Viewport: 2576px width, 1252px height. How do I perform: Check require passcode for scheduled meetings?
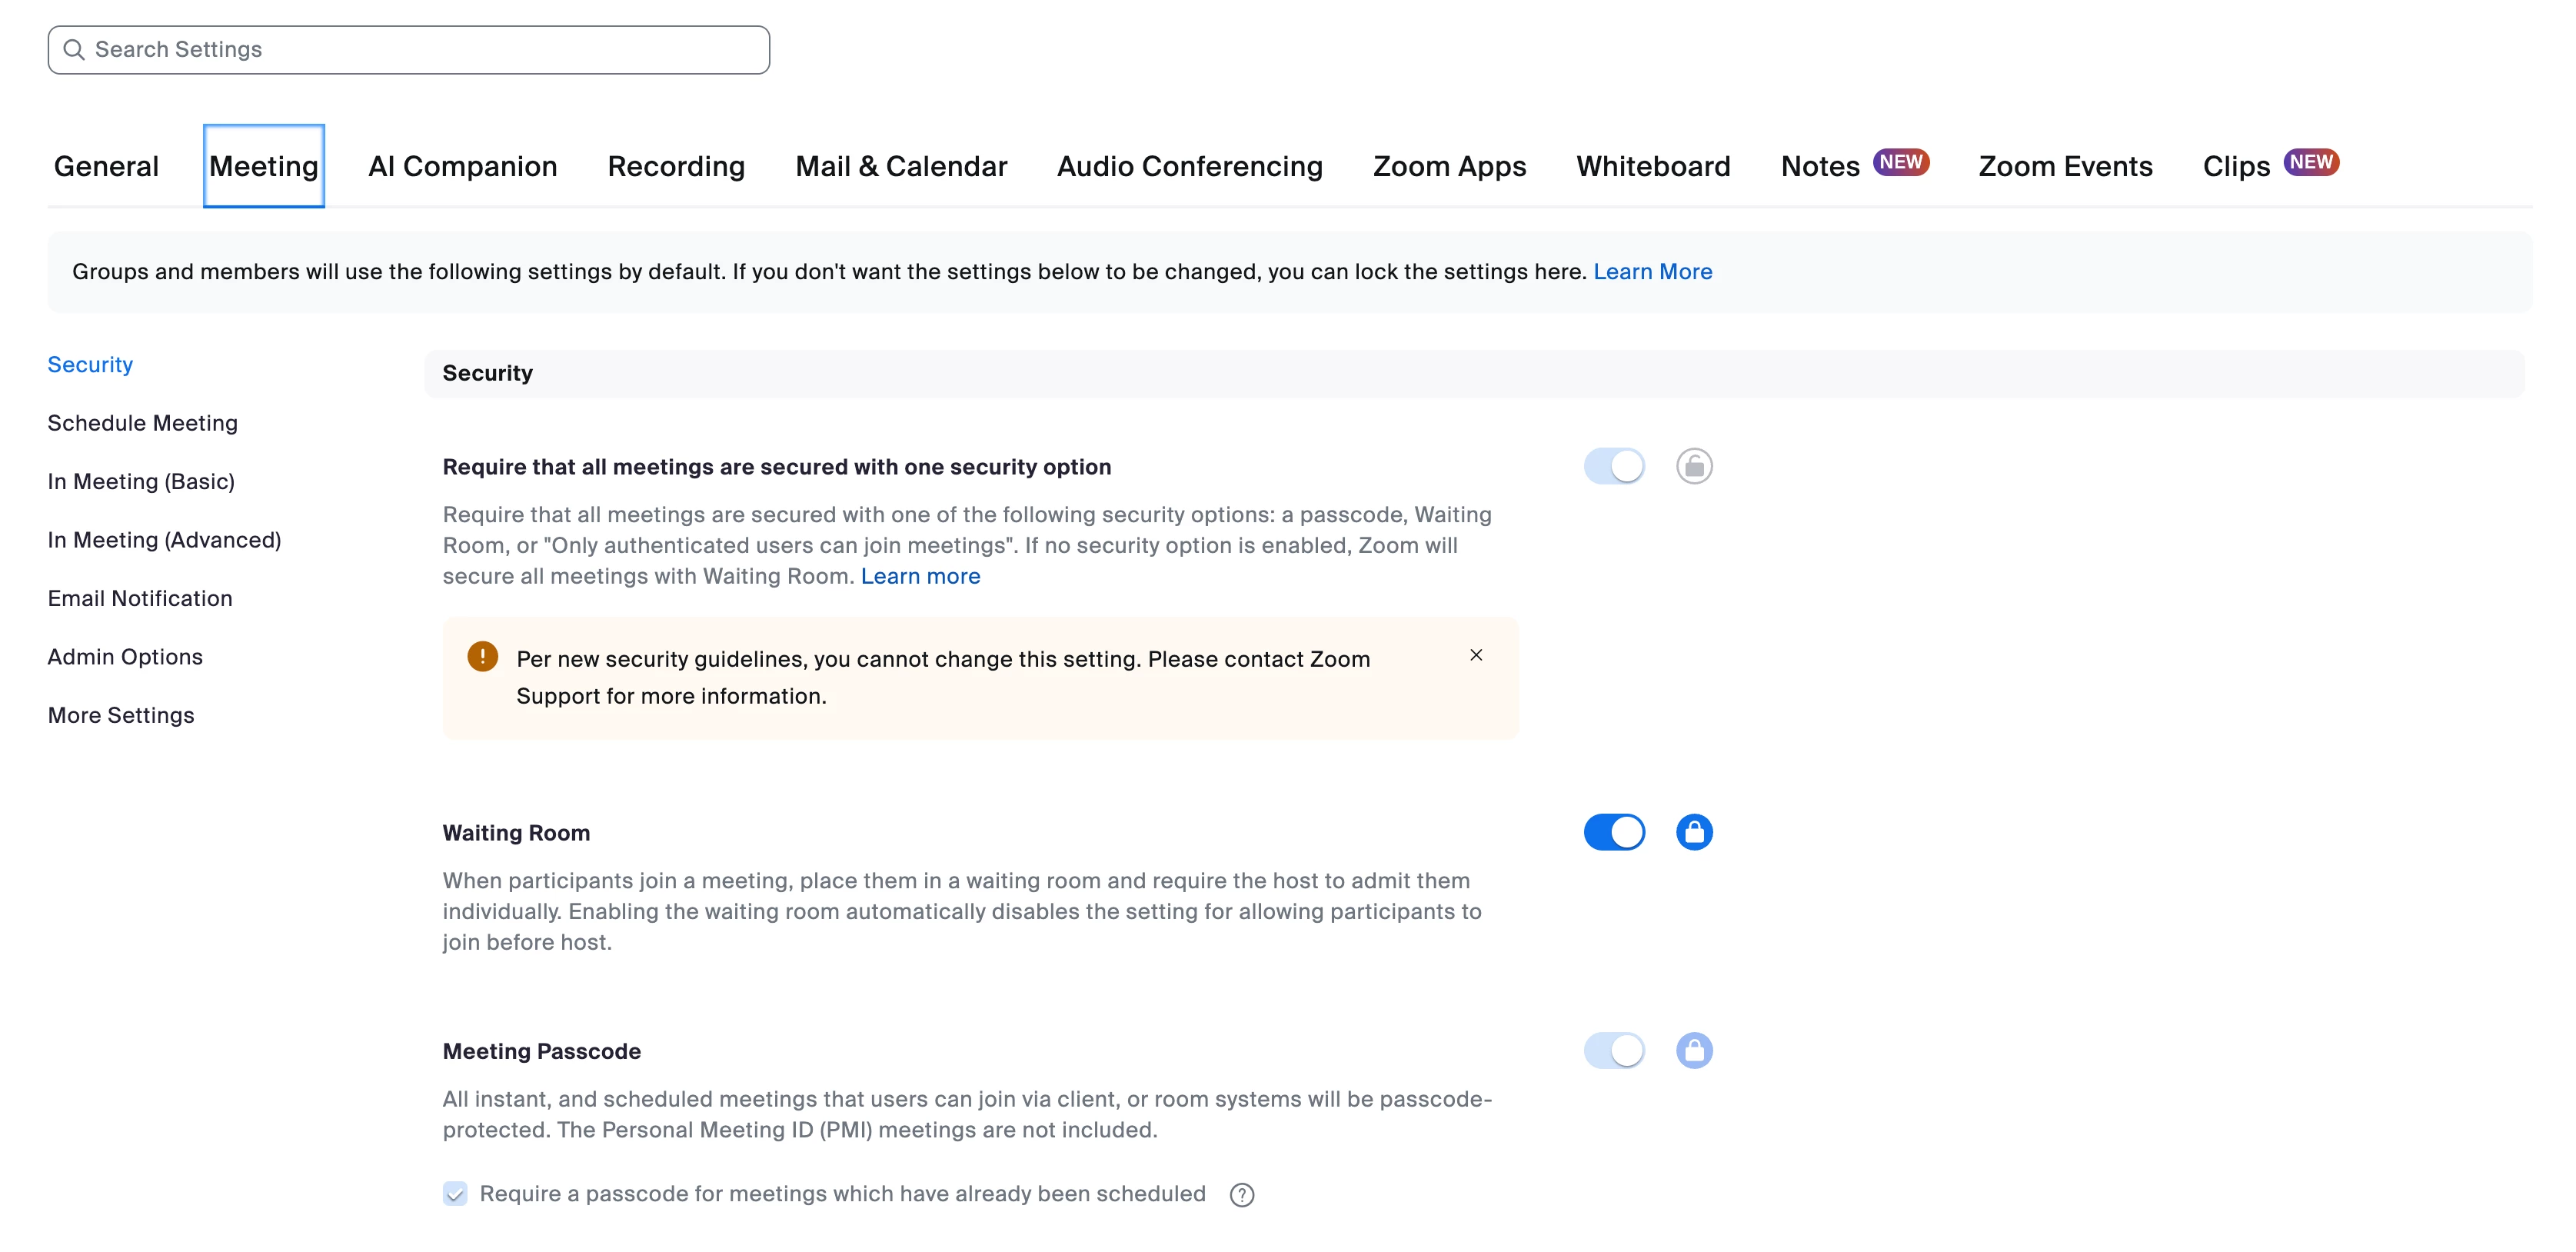click(x=455, y=1194)
